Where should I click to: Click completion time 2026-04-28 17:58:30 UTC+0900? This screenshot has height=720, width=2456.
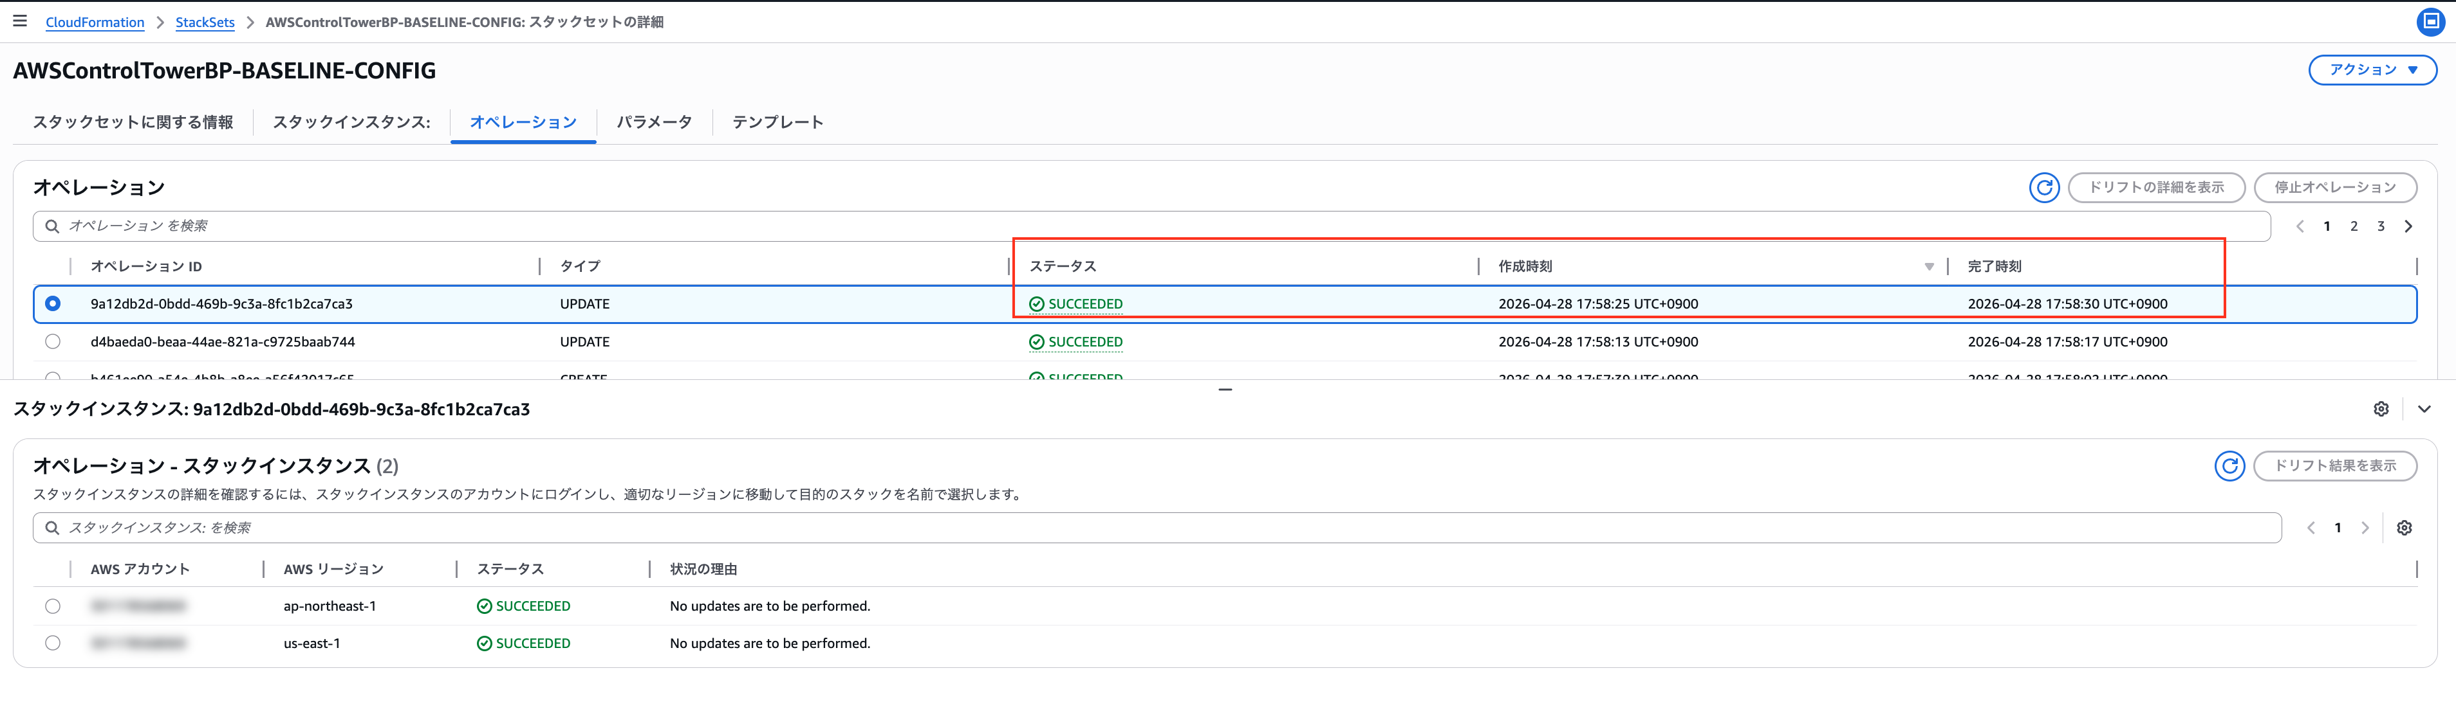tap(2067, 304)
